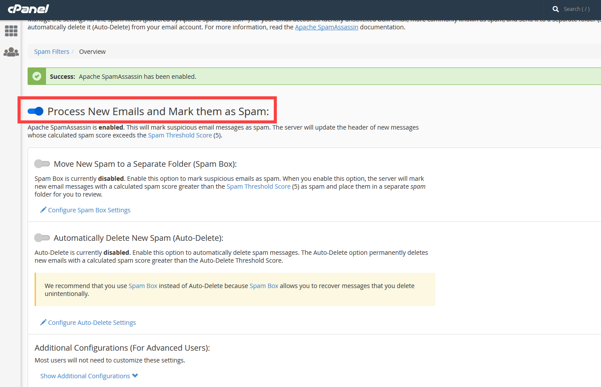The width and height of the screenshot is (601, 387).
Task: Click the green success checkmark icon
Action: click(x=37, y=76)
